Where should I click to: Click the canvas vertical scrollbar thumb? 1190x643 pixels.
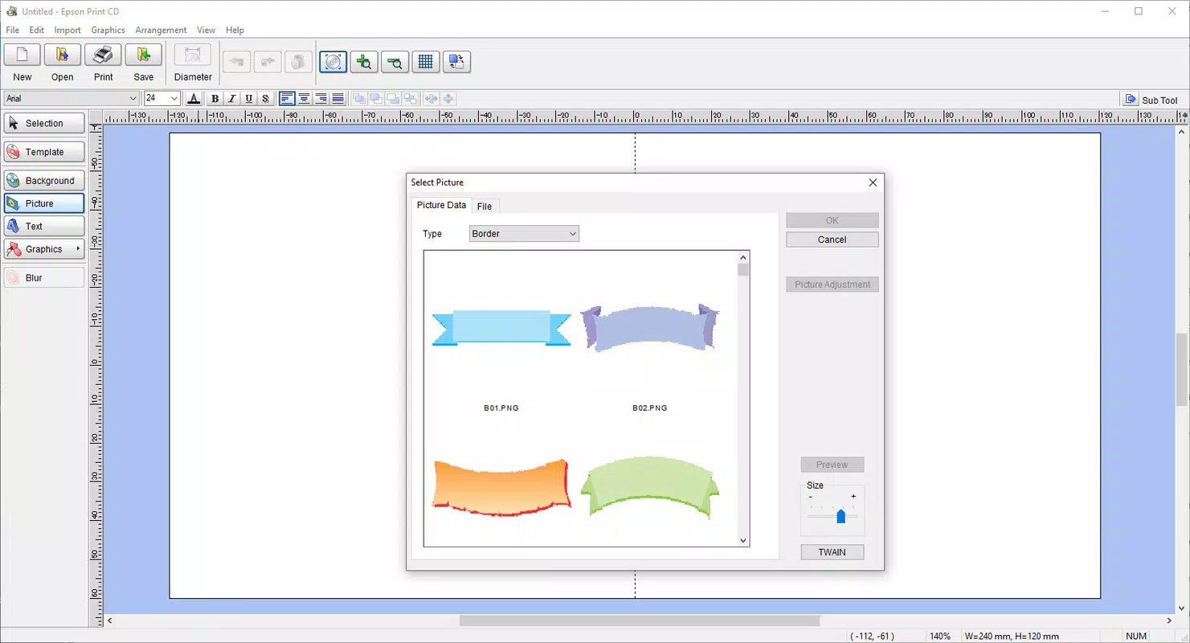[1182, 369]
